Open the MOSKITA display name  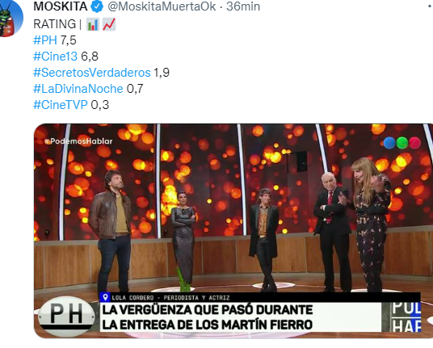point(61,6)
